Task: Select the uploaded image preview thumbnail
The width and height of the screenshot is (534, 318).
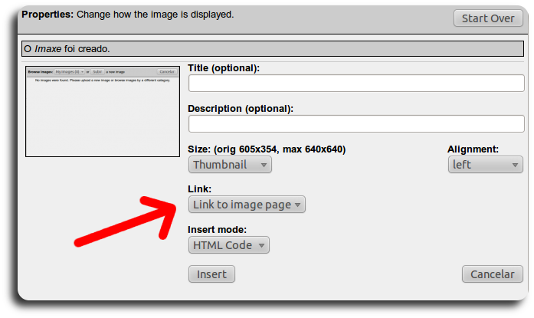Action: 102,111
